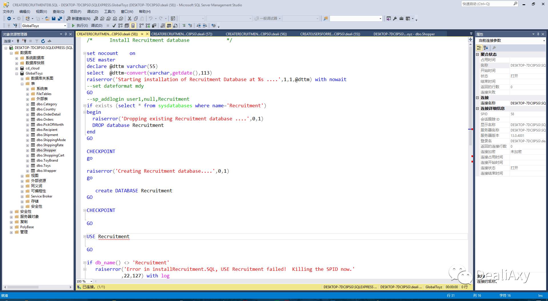Switch to the deali (57) query tab
The width and height of the screenshot is (548, 301).
[182, 34]
